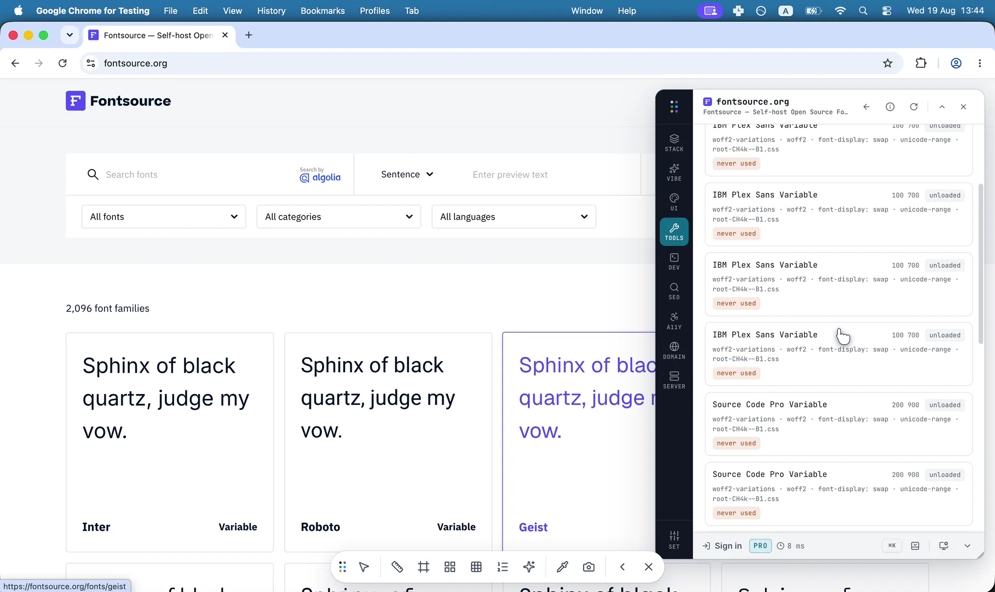This screenshot has height=592, width=995.
Task: Click the PRO badge button
Action: click(x=760, y=546)
